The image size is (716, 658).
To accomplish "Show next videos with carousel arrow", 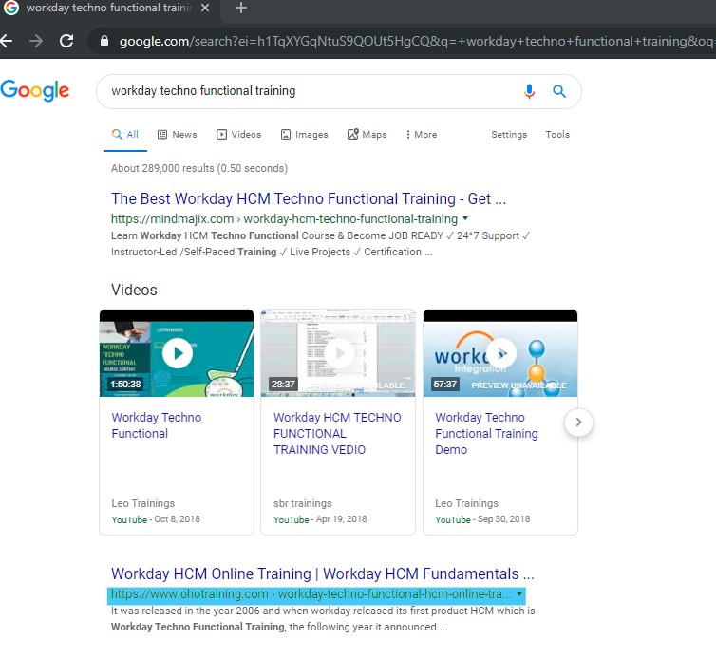I will click(x=579, y=423).
